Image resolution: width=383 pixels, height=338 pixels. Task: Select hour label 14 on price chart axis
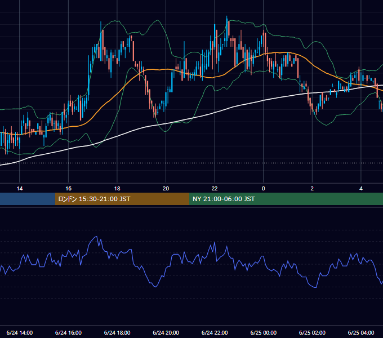[20, 189]
